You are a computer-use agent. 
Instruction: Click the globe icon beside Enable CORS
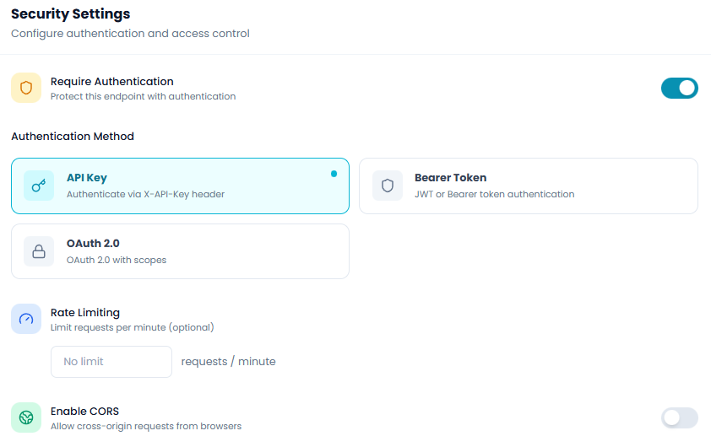(x=26, y=417)
